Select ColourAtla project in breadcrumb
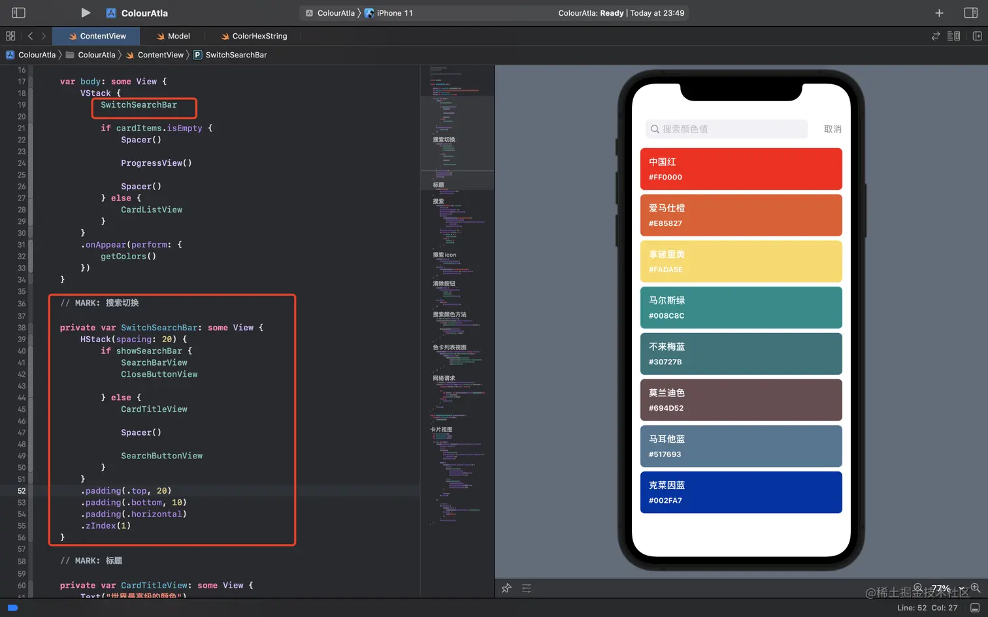The height and width of the screenshot is (617, 988). coord(31,55)
